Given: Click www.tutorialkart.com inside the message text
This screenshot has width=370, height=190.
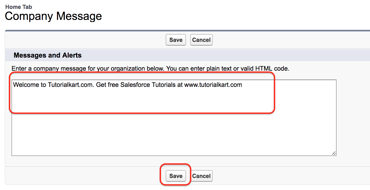Looking at the screenshot, I should (x=213, y=85).
